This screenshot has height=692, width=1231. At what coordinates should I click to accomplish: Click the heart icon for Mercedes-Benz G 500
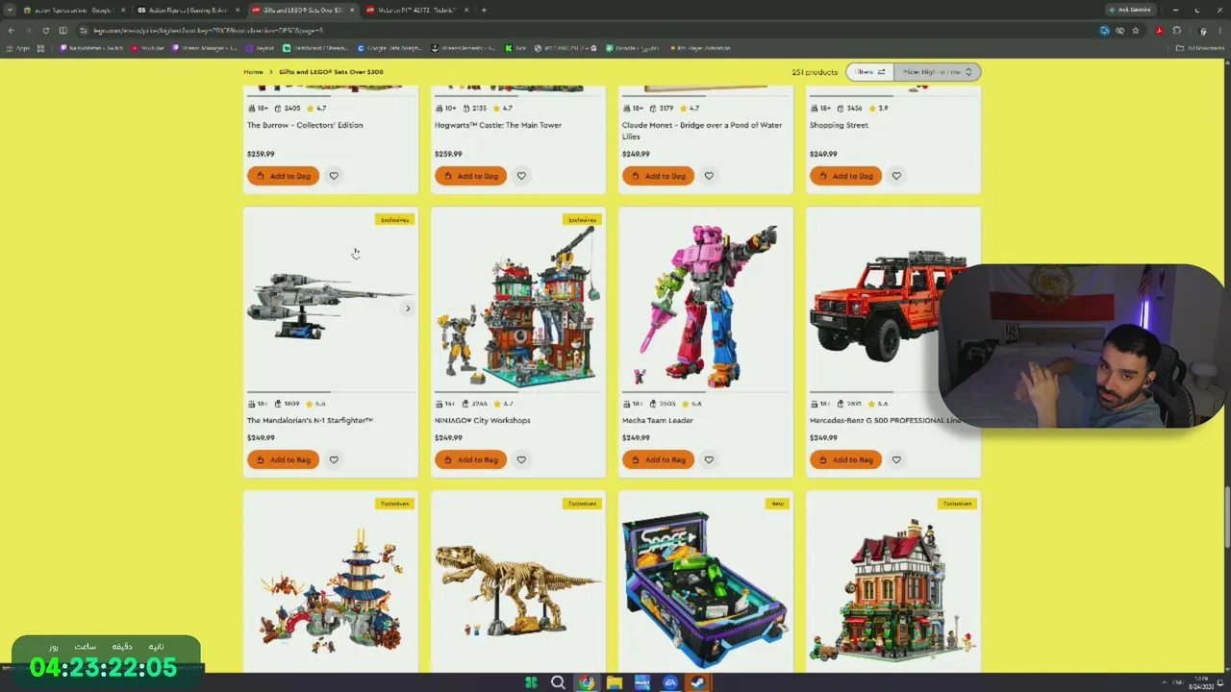click(896, 459)
